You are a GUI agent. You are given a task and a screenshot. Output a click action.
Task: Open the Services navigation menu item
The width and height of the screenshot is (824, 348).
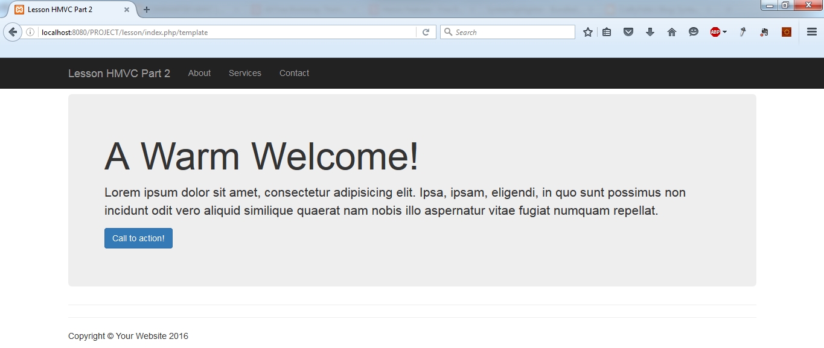(244, 73)
